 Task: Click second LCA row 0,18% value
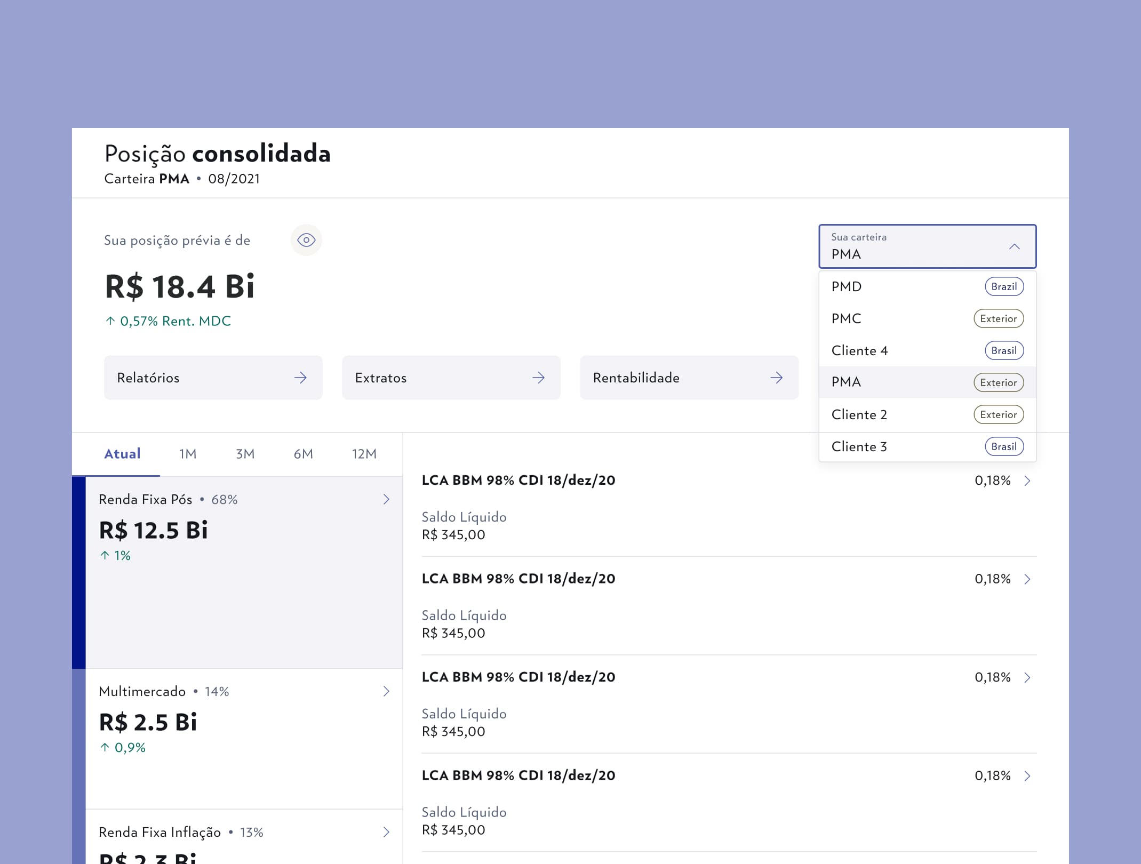pos(993,579)
